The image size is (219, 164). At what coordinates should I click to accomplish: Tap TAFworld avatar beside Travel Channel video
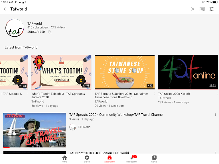click(73, 127)
